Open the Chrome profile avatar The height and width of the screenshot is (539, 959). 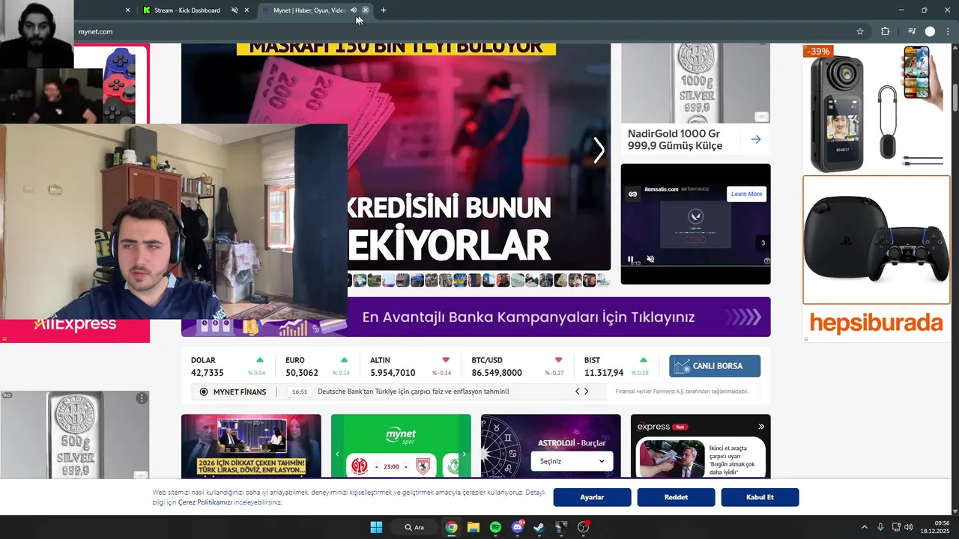(x=930, y=31)
